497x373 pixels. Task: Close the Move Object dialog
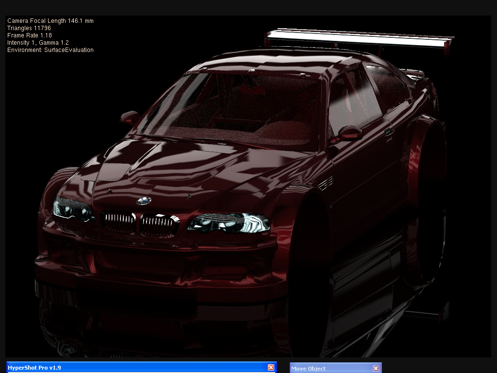[376, 368]
